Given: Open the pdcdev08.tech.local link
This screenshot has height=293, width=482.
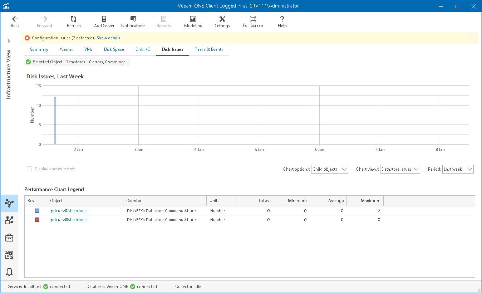Looking at the screenshot, I should coord(69,220).
